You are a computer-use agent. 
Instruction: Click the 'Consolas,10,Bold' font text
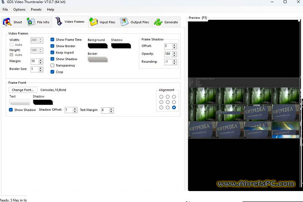pos(53,90)
